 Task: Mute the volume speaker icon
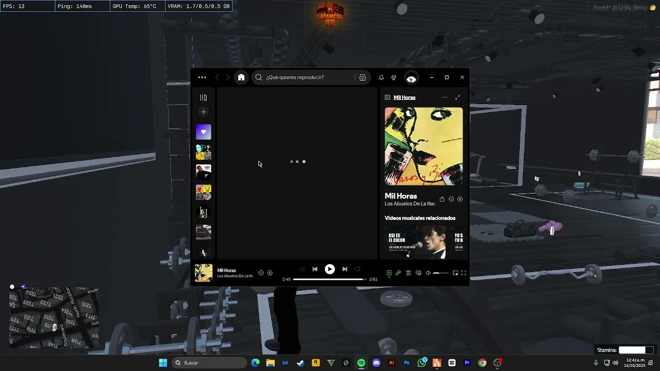click(x=428, y=273)
